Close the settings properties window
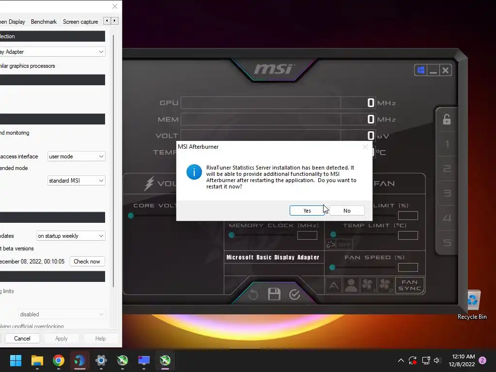 114,6
